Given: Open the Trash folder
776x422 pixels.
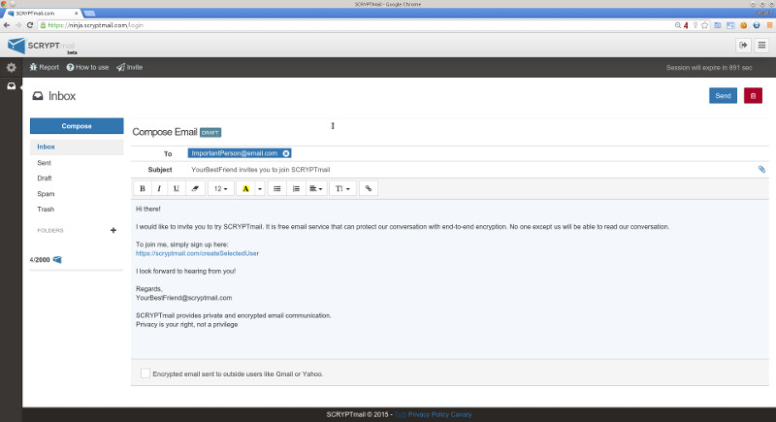Looking at the screenshot, I should pos(46,210).
